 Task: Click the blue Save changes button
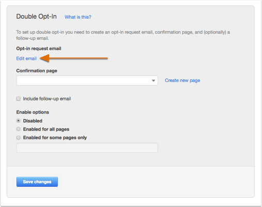coord(37,182)
